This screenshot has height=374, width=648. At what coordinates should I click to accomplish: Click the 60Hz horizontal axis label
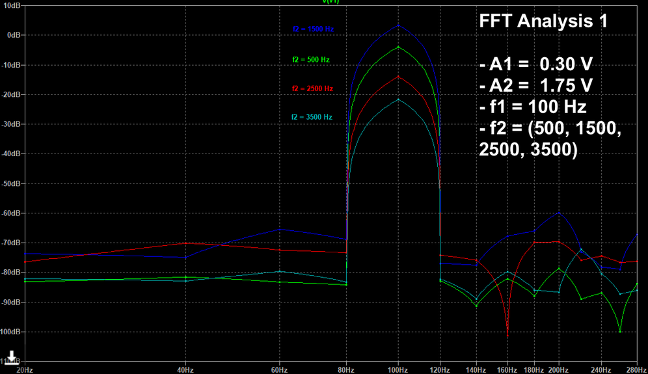point(279,370)
